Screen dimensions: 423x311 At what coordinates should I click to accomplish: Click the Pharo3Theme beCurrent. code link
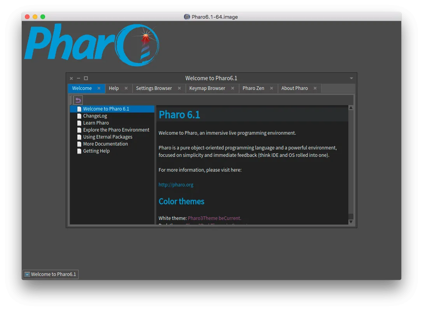pyautogui.click(x=215, y=218)
